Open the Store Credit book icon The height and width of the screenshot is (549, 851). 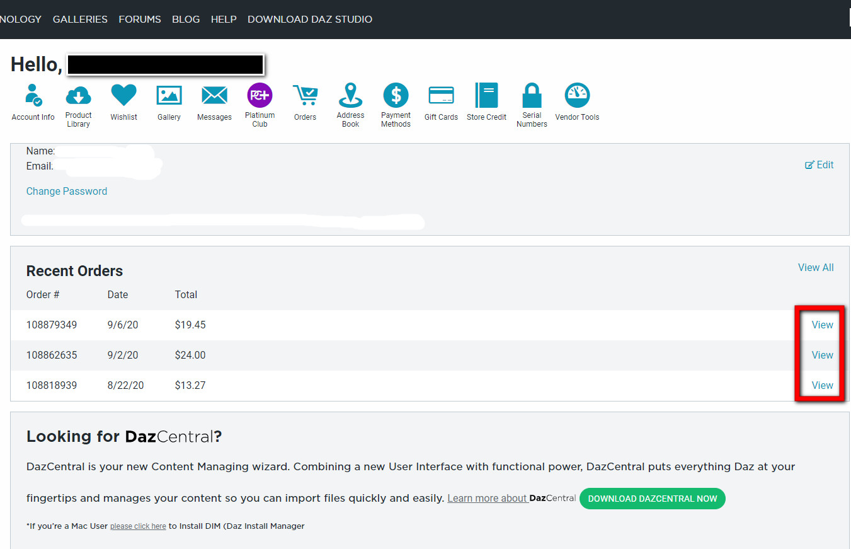click(x=486, y=95)
